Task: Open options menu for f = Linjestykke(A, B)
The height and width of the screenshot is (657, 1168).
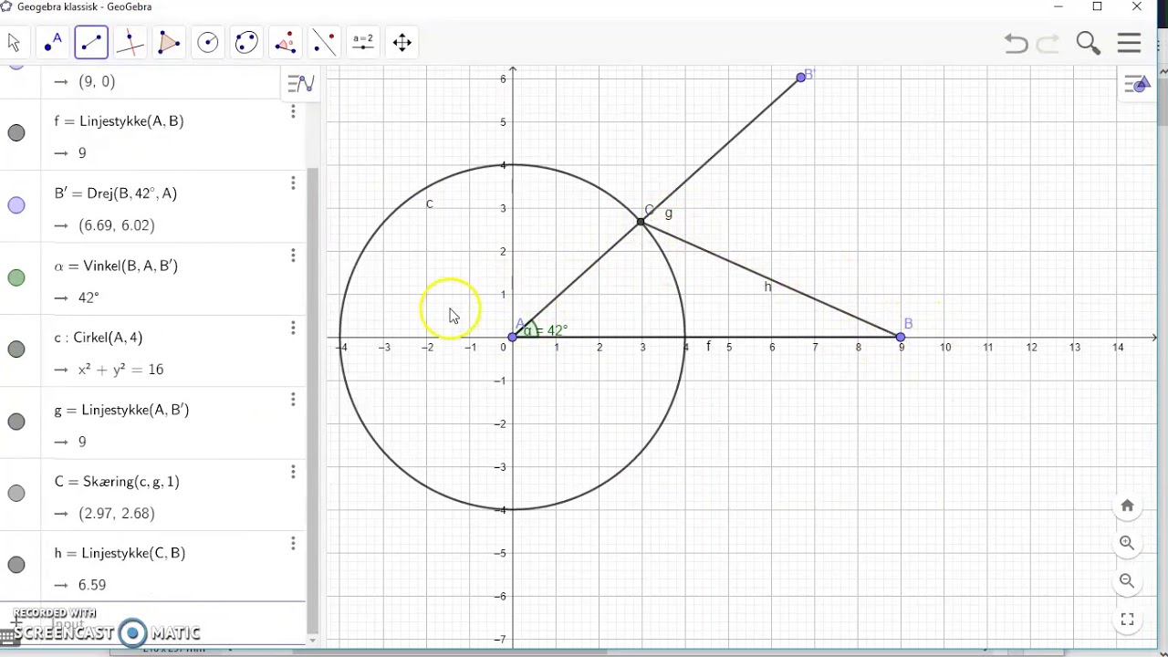Action: 293,112
